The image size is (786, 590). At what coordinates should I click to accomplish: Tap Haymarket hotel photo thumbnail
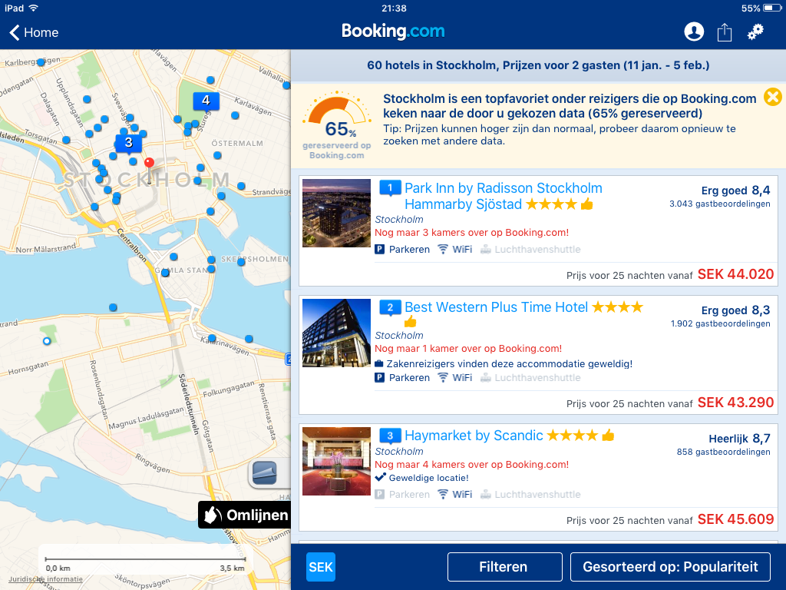tap(336, 462)
